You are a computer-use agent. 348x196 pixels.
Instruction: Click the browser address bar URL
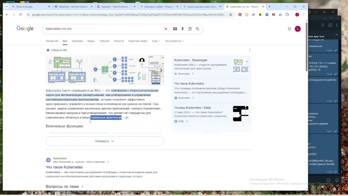pos(128,15)
